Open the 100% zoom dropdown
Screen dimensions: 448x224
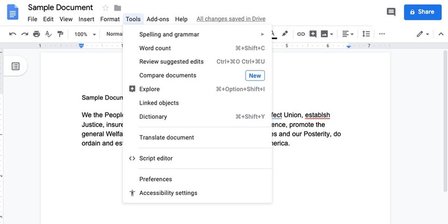85,34
